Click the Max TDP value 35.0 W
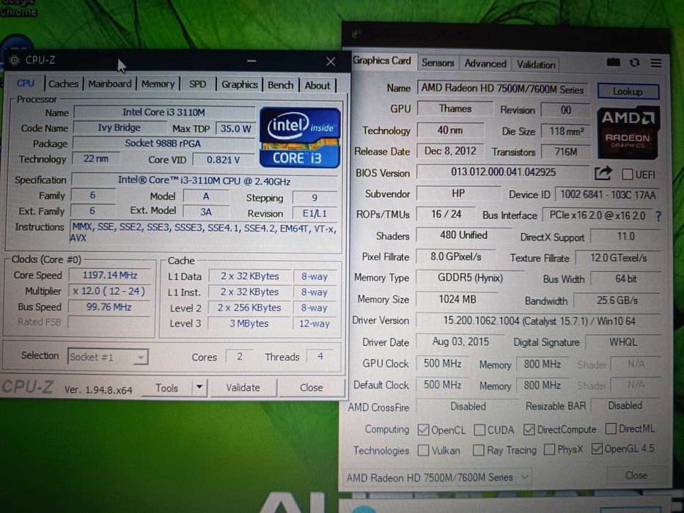 [235, 128]
